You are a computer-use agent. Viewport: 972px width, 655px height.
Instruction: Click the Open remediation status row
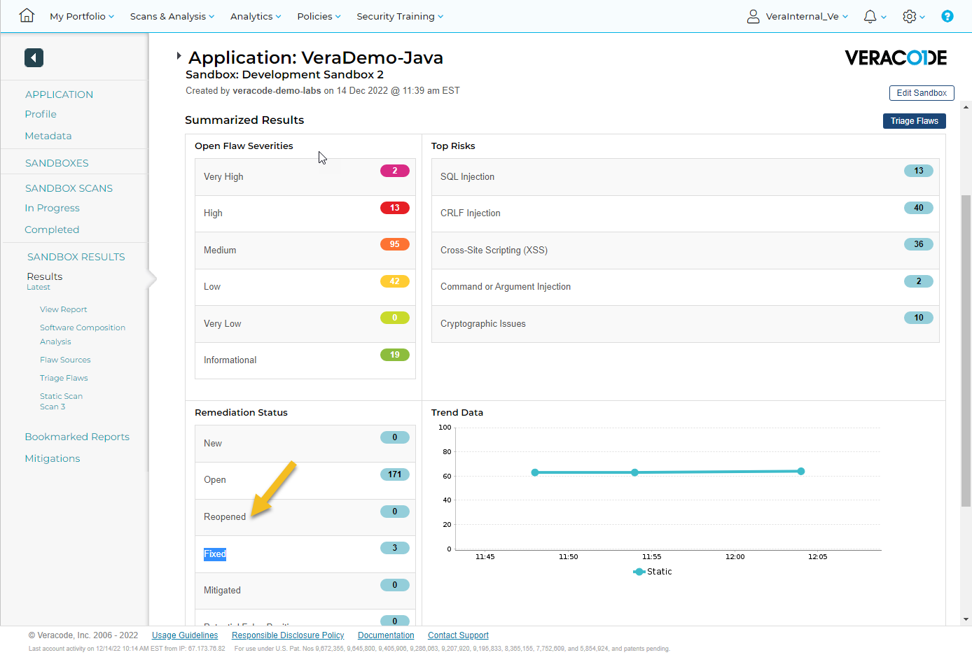(305, 480)
